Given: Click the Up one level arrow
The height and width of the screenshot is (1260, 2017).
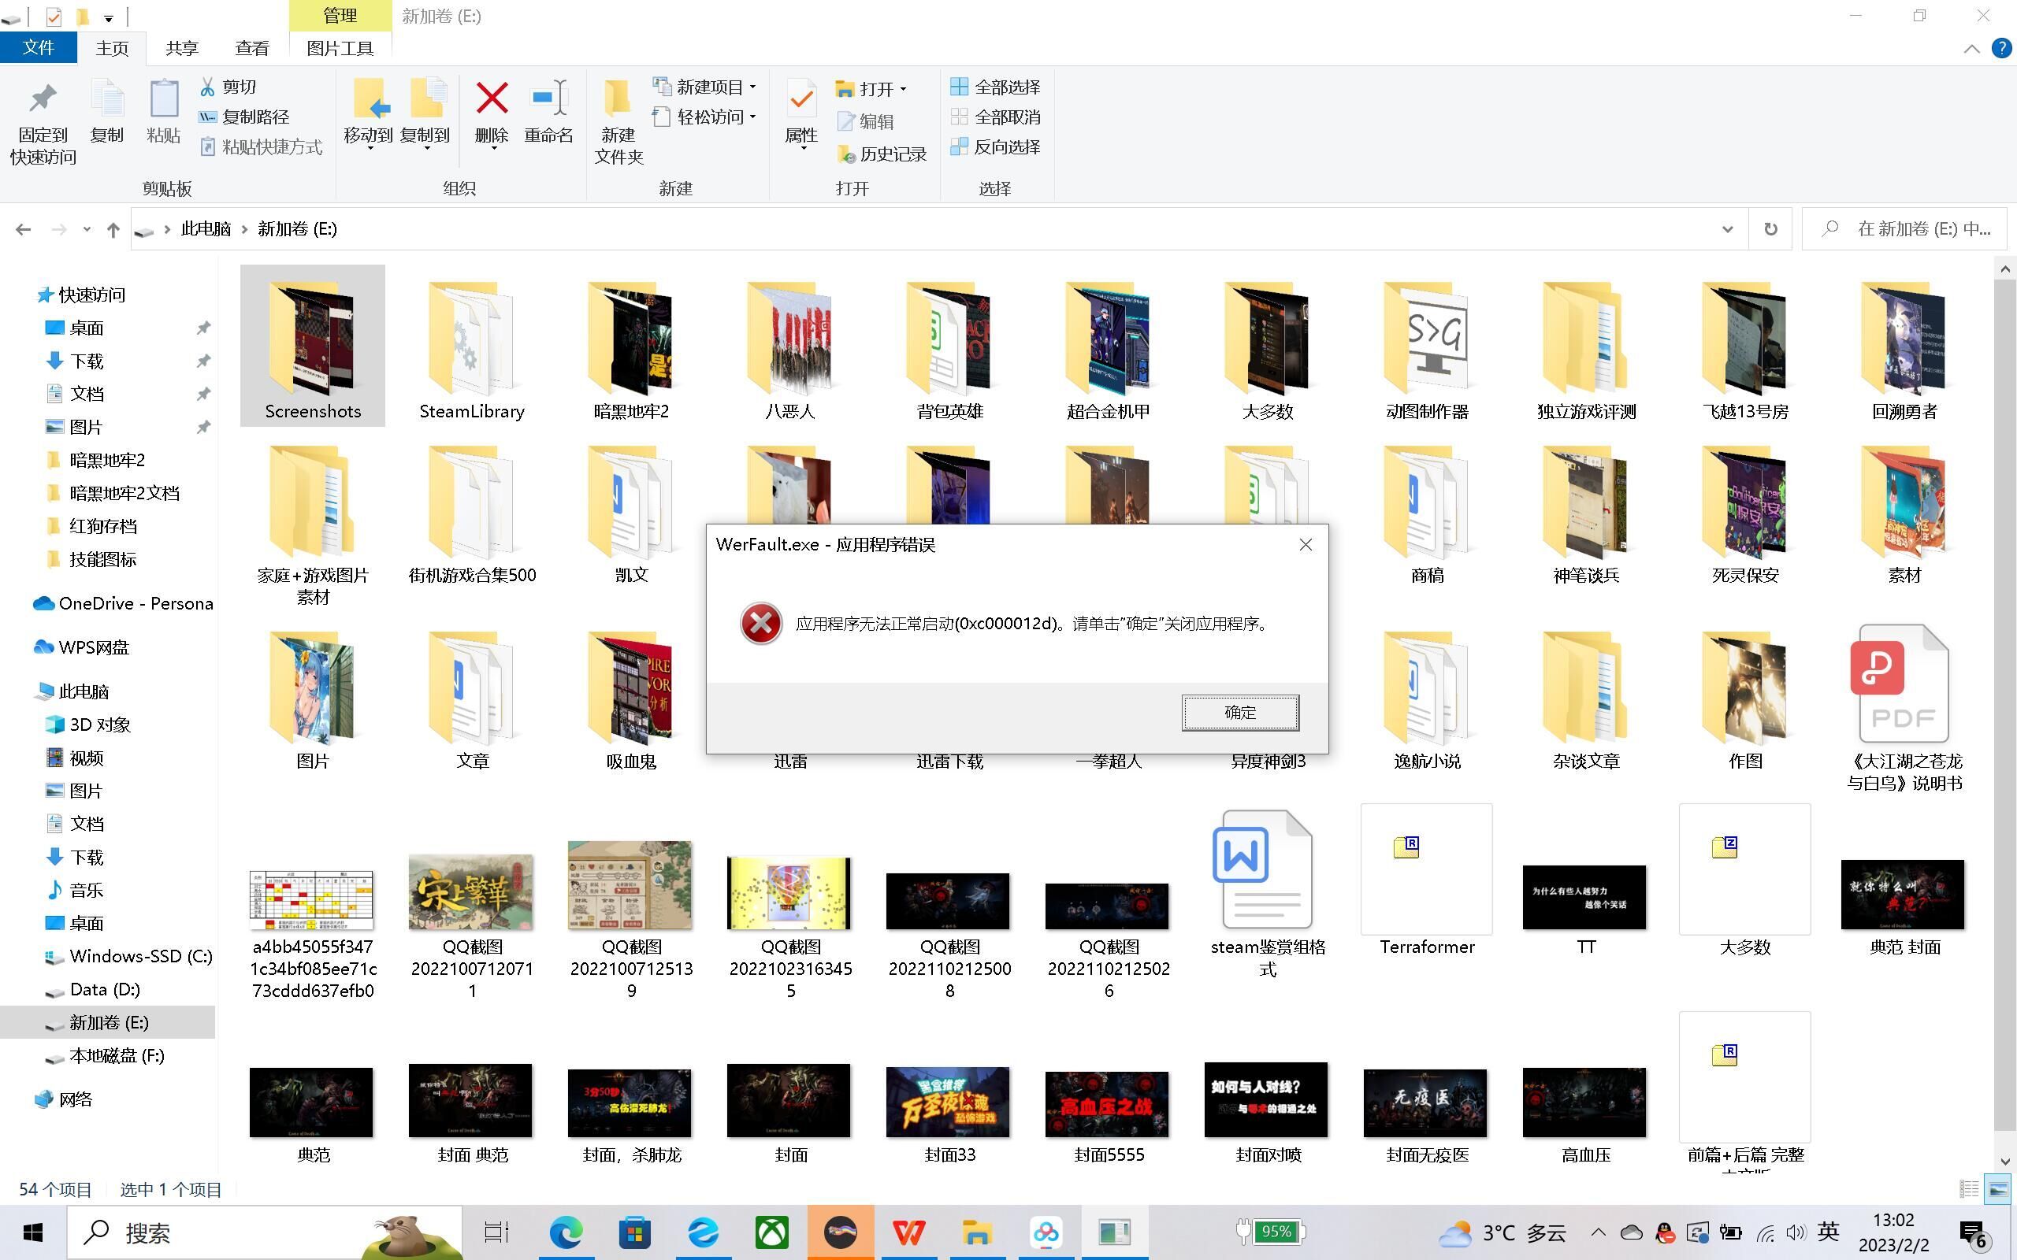Looking at the screenshot, I should [x=113, y=229].
